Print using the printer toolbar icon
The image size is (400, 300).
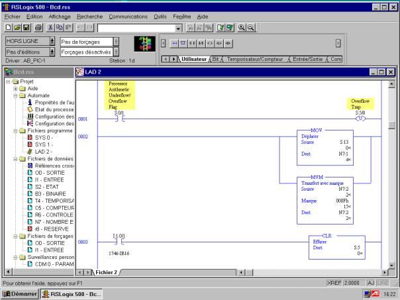(x=38, y=28)
